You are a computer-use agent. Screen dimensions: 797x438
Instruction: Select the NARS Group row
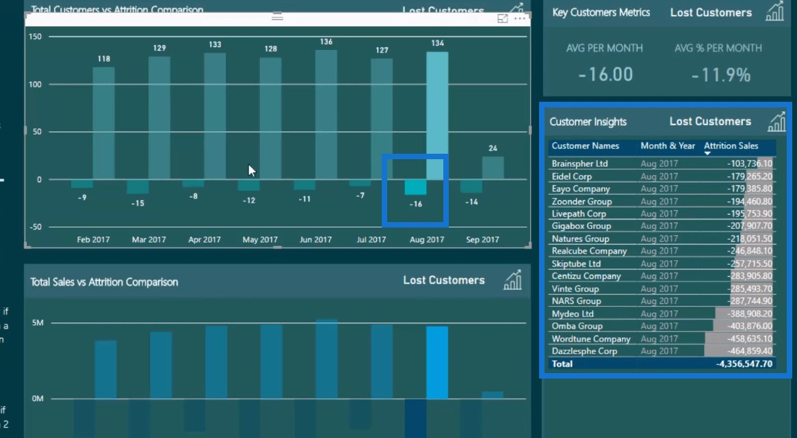point(662,301)
